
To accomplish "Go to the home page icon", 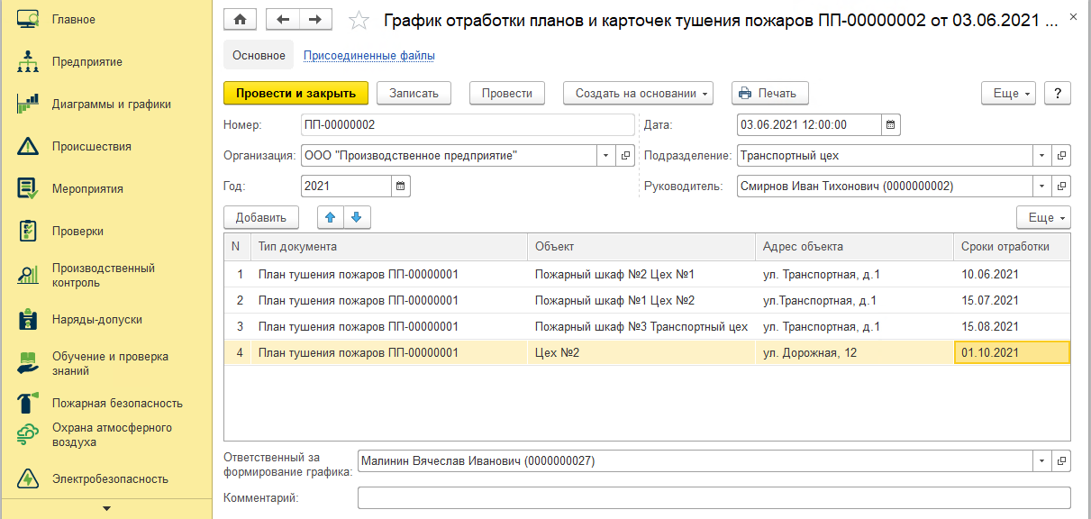I will [x=241, y=19].
